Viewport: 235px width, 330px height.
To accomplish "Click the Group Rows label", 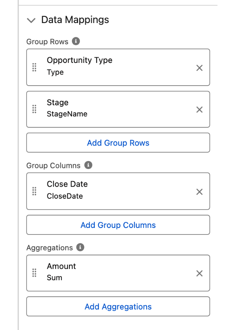I will tap(47, 41).
